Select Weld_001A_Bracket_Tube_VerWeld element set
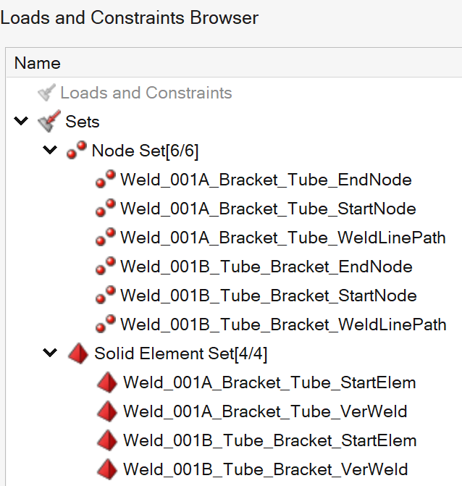This screenshot has width=462, height=486. [x=265, y=411]
